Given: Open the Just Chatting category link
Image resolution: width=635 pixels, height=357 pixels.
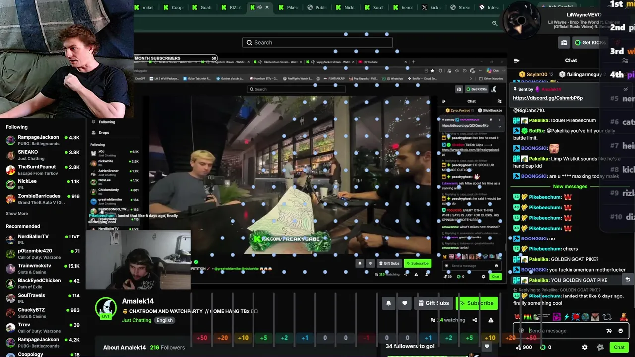Looking at the screenshot, I should pyautogui.click(x=136, y=320).
